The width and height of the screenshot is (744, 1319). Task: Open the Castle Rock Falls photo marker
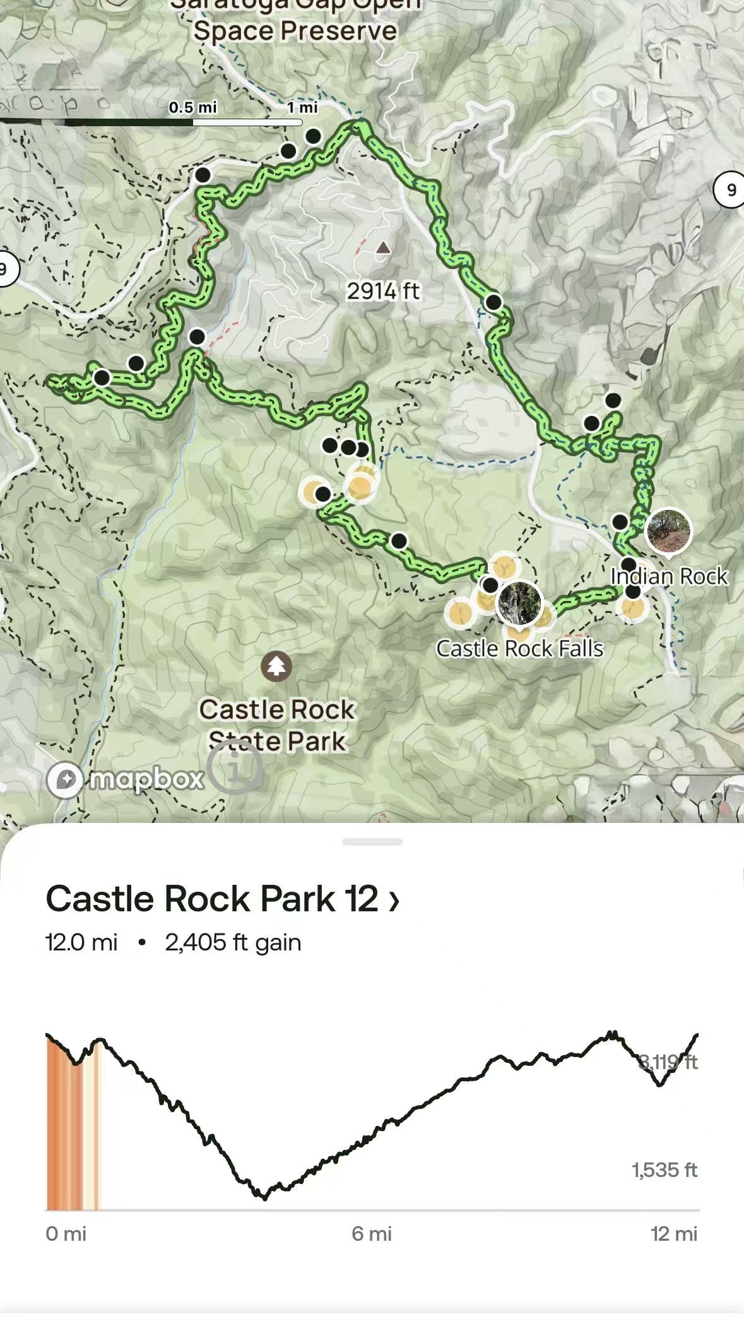(519, 603)
